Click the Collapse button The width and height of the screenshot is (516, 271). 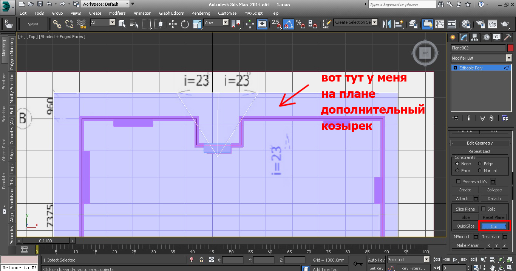494,190
